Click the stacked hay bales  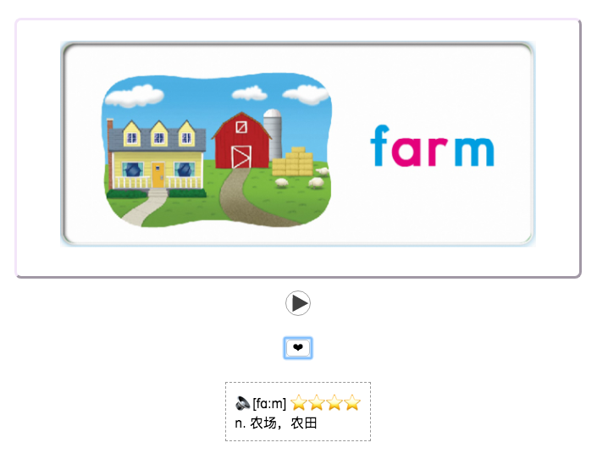(x=292, y=162)
